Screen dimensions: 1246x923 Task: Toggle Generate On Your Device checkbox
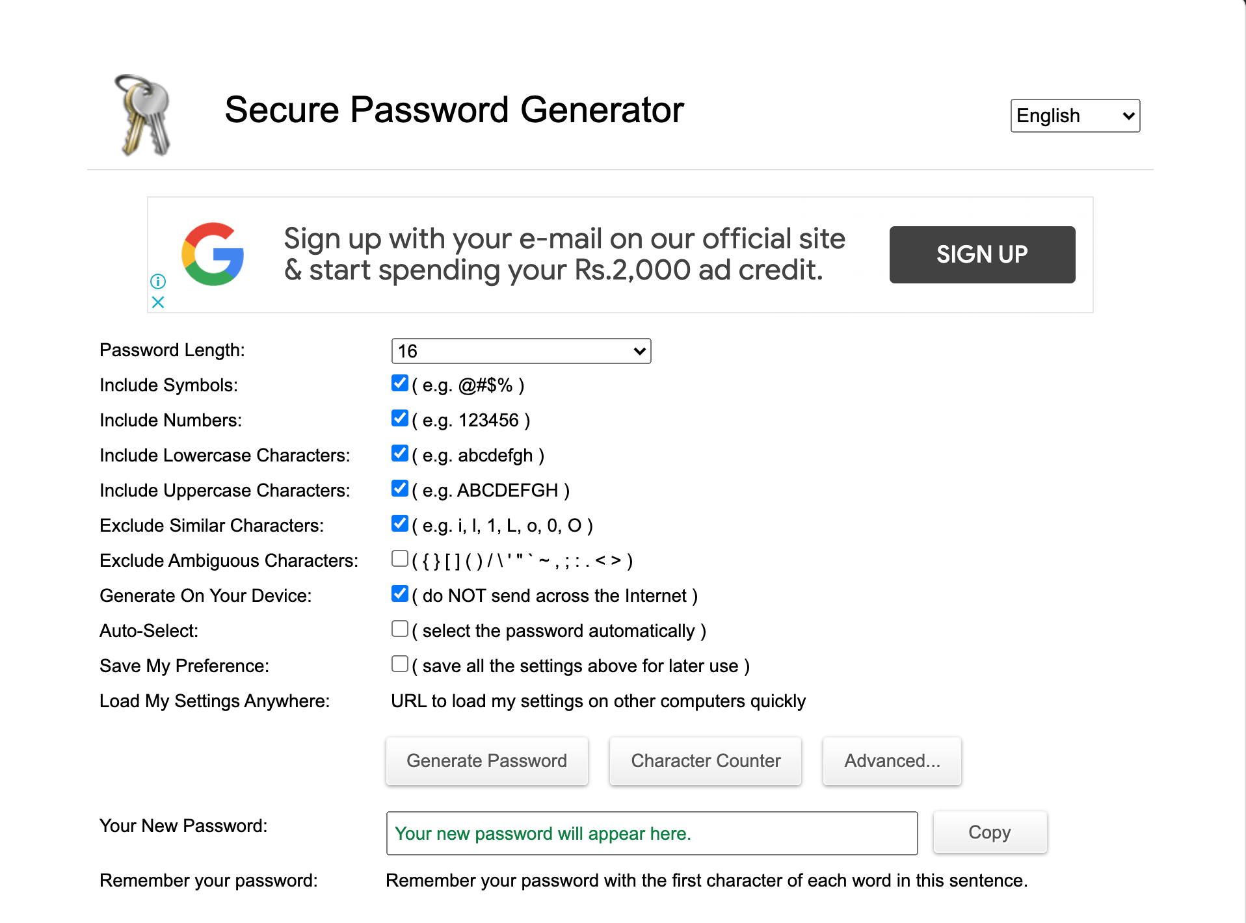pyautogui.click(x=400, y=594)
